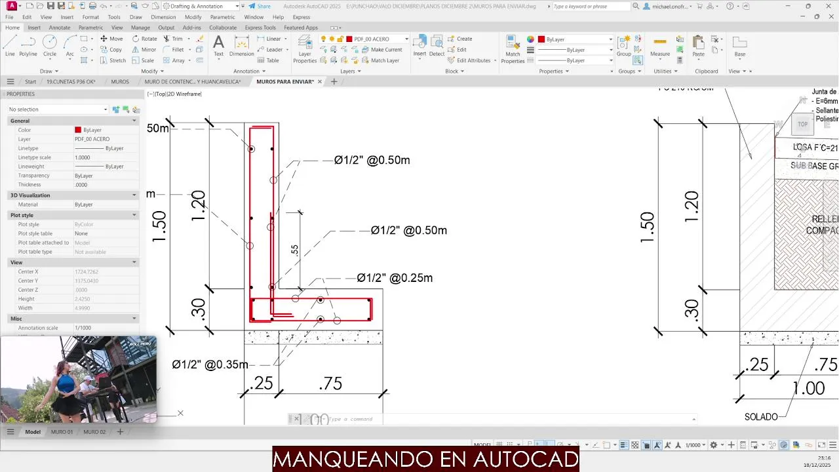Select the Circle tool
The width and height of the screenshot is (839, 472).
pyautogui.click(x=50, y=45)
